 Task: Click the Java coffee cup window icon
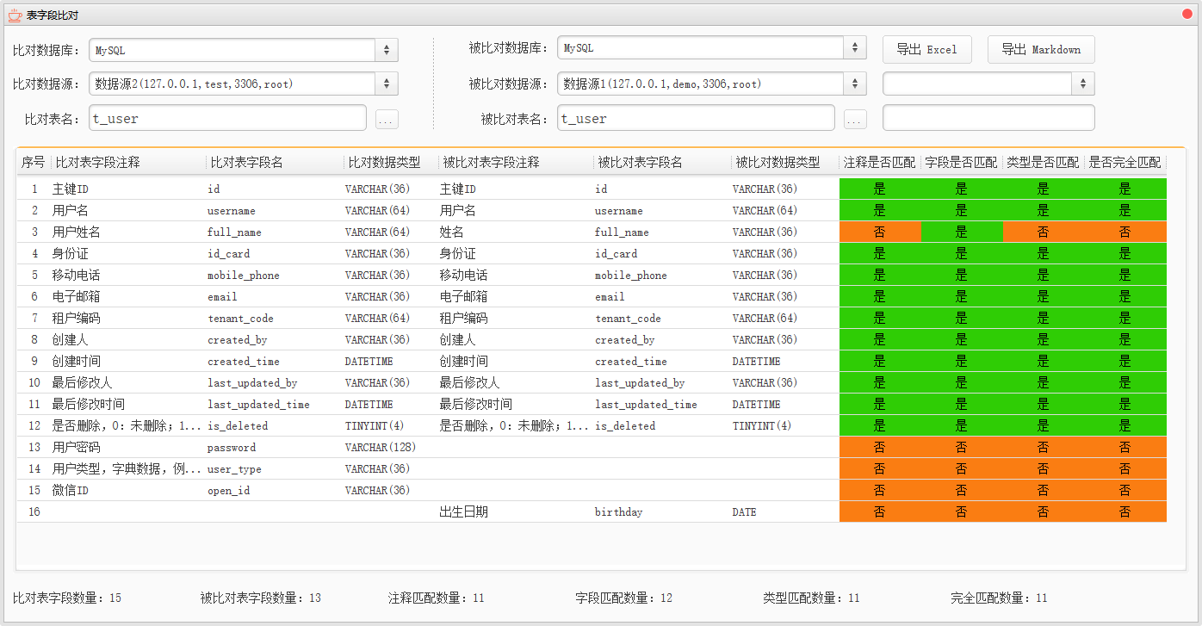(x=15, y=15)
